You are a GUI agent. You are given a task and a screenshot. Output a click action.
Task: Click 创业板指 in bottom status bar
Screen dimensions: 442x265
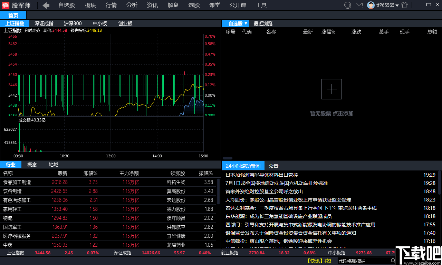tap(230, 253)
